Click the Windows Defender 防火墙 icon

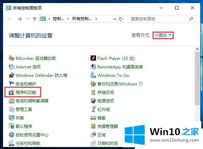(x=11, y=75)
